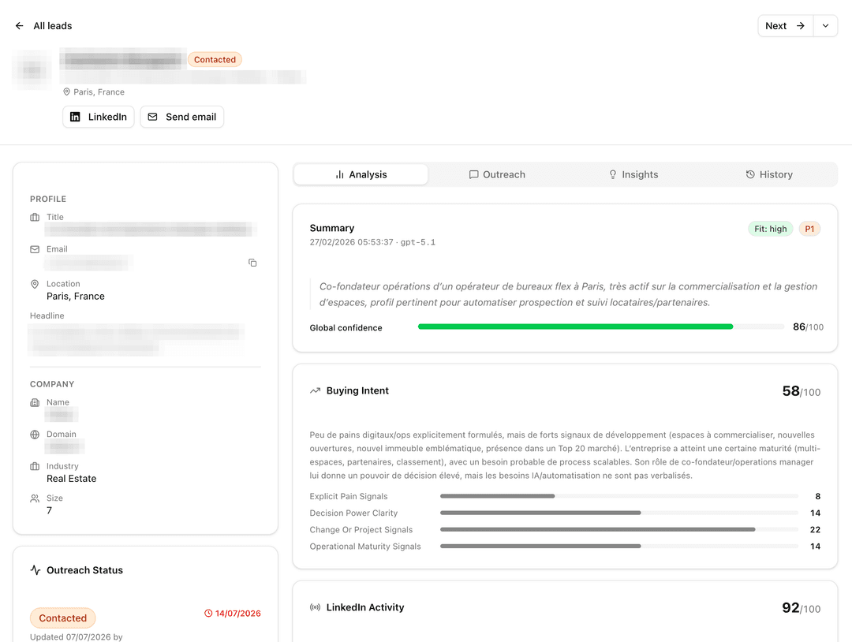Click the company Size people icon
Screen dimensions: 852x642
coord(35,498)
